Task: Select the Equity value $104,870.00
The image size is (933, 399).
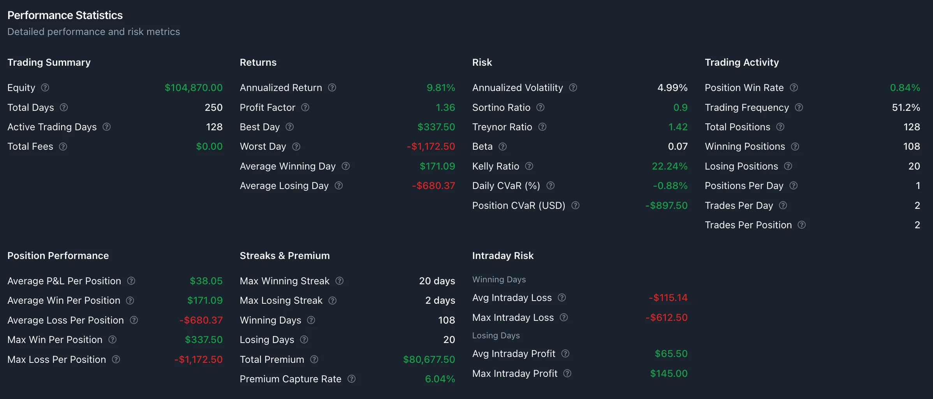Action: (194, 87)
